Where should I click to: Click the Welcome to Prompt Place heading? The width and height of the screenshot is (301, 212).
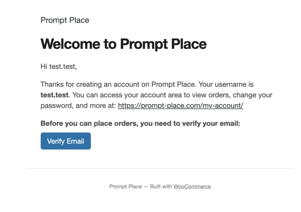[x=123, y=44]
